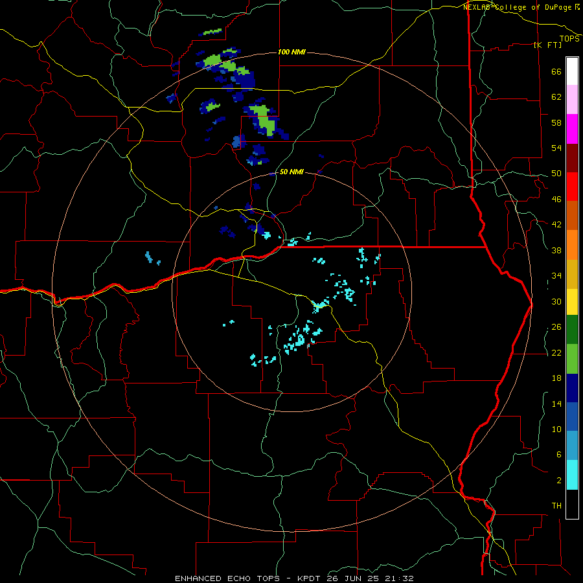Viewport: 583px width, 583px height.
Task: Click the dark red swatch between 54 and 50
Action: click(572, 158)
